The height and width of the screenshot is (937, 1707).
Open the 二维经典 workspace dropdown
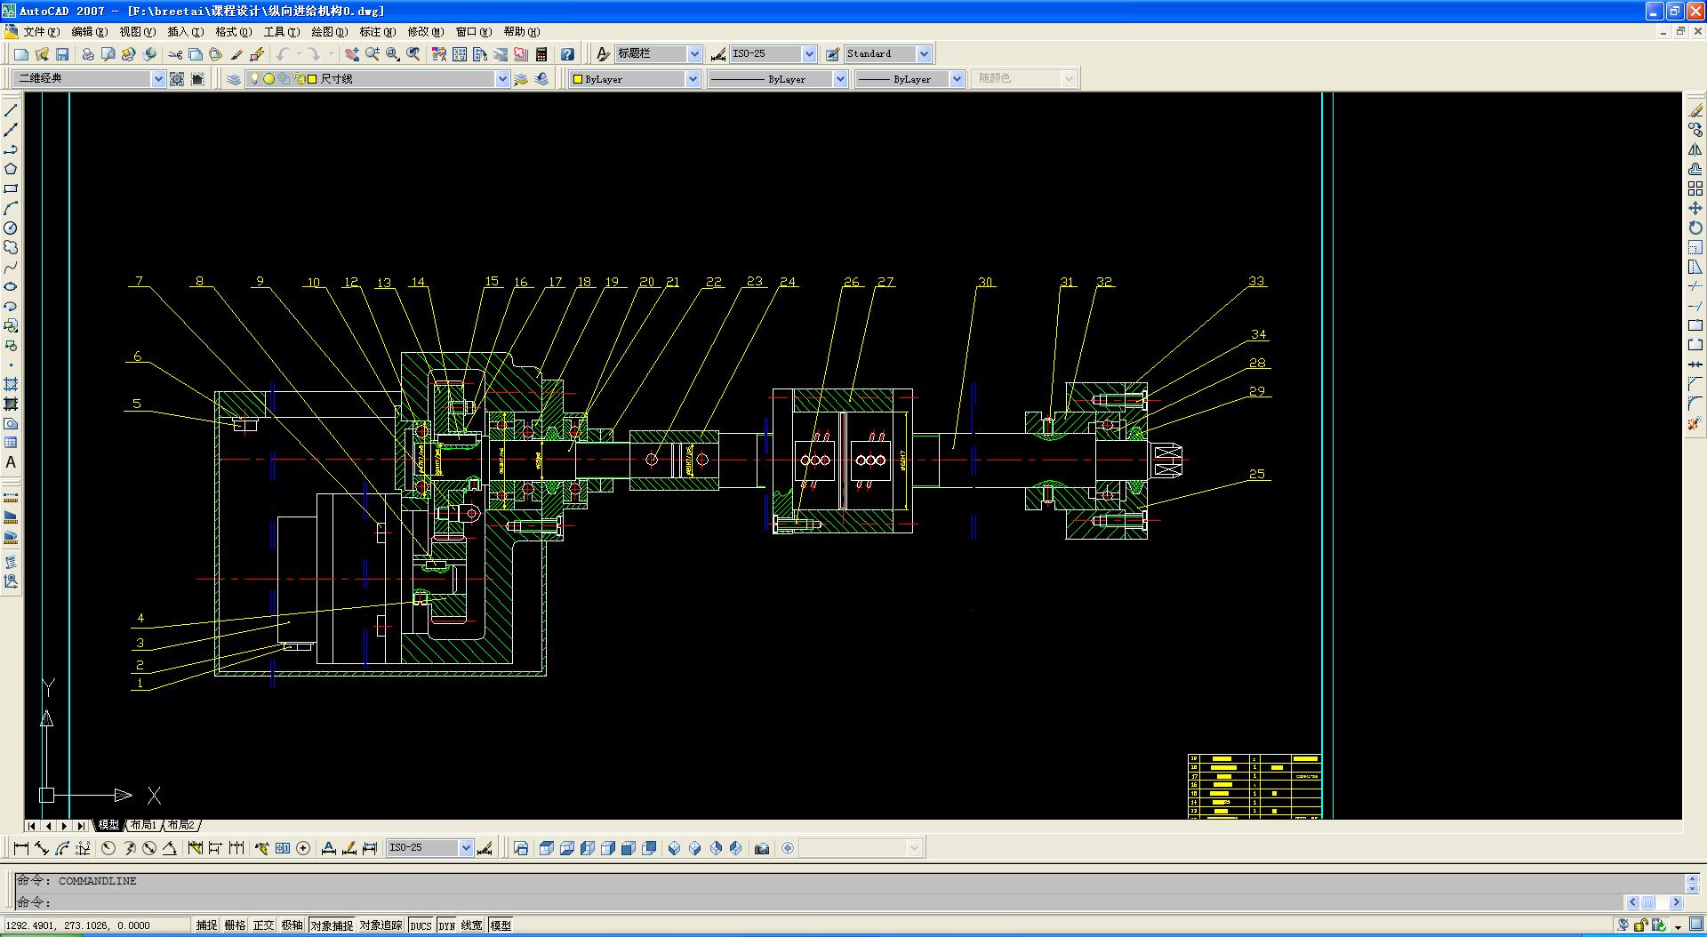point(158,79)
